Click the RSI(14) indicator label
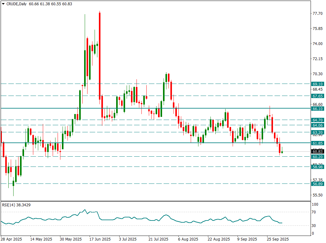The image size is (326, 243). [16, 205]
